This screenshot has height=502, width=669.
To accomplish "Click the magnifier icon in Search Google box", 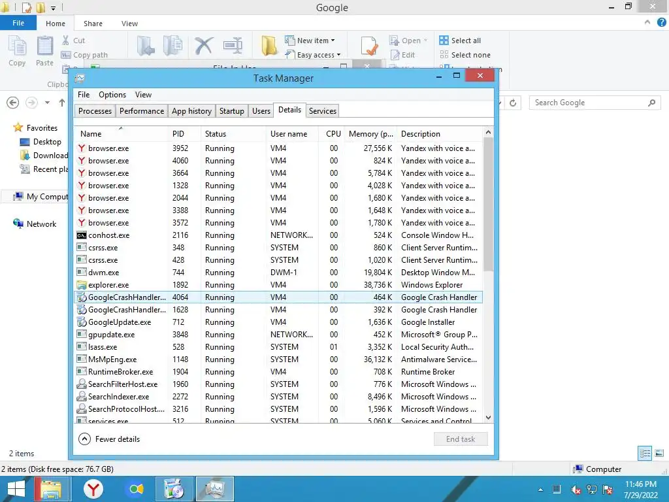I will pos(651,103).
